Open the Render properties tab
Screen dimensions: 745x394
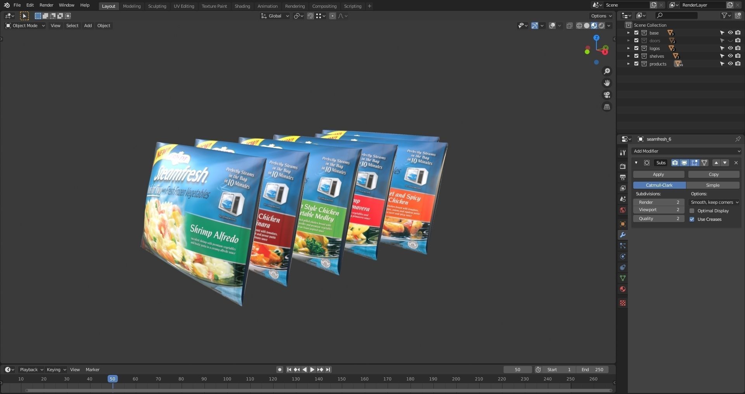(623, 166)
